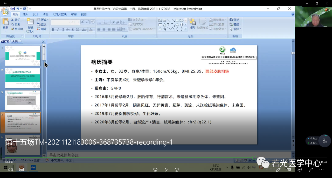Toggle bold formatting
This screenshot has width=332, height=178.
[53, 30]
